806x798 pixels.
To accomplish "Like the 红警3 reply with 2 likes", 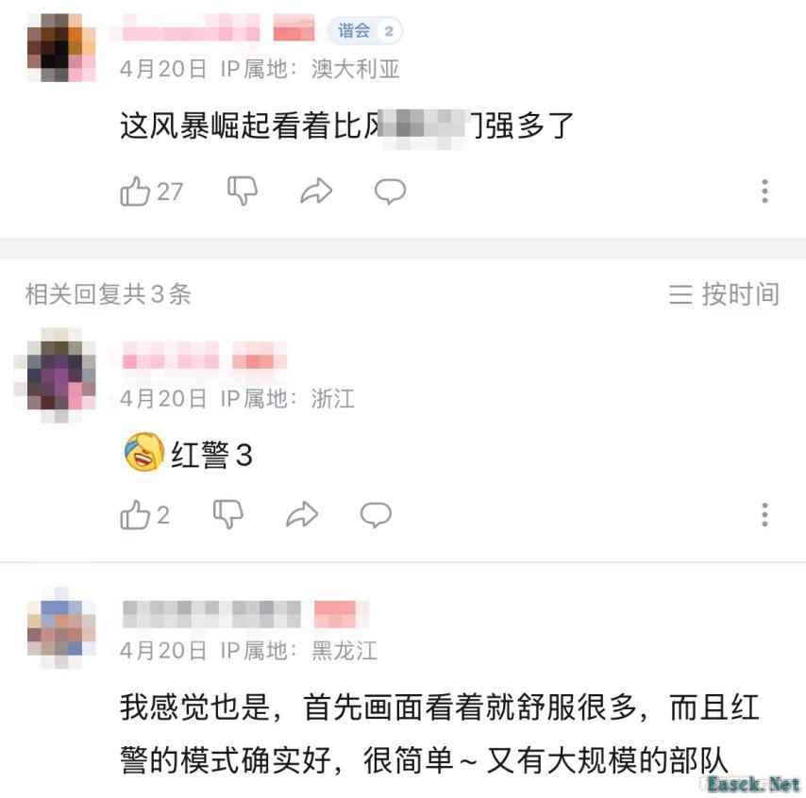I will [135, 515].
